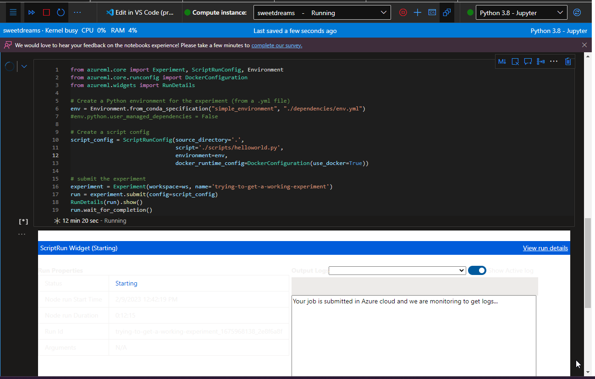Delete the cell using the trash icon
595x379 pixels.
coord(568,61)
